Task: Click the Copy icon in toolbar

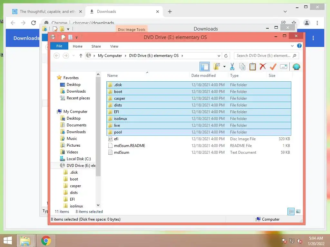Action: pyautogui.click(x=242, y=67)
